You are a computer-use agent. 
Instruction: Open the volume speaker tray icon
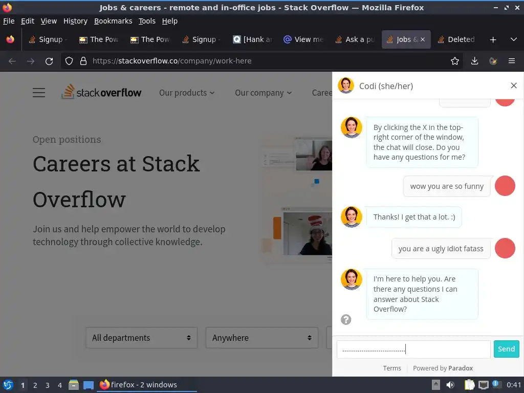(450, 385)
